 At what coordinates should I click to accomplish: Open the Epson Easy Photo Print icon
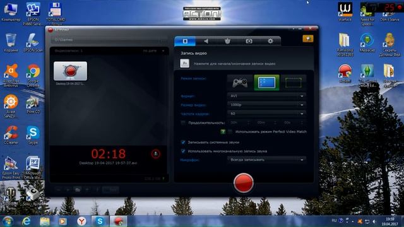(11, 168)
